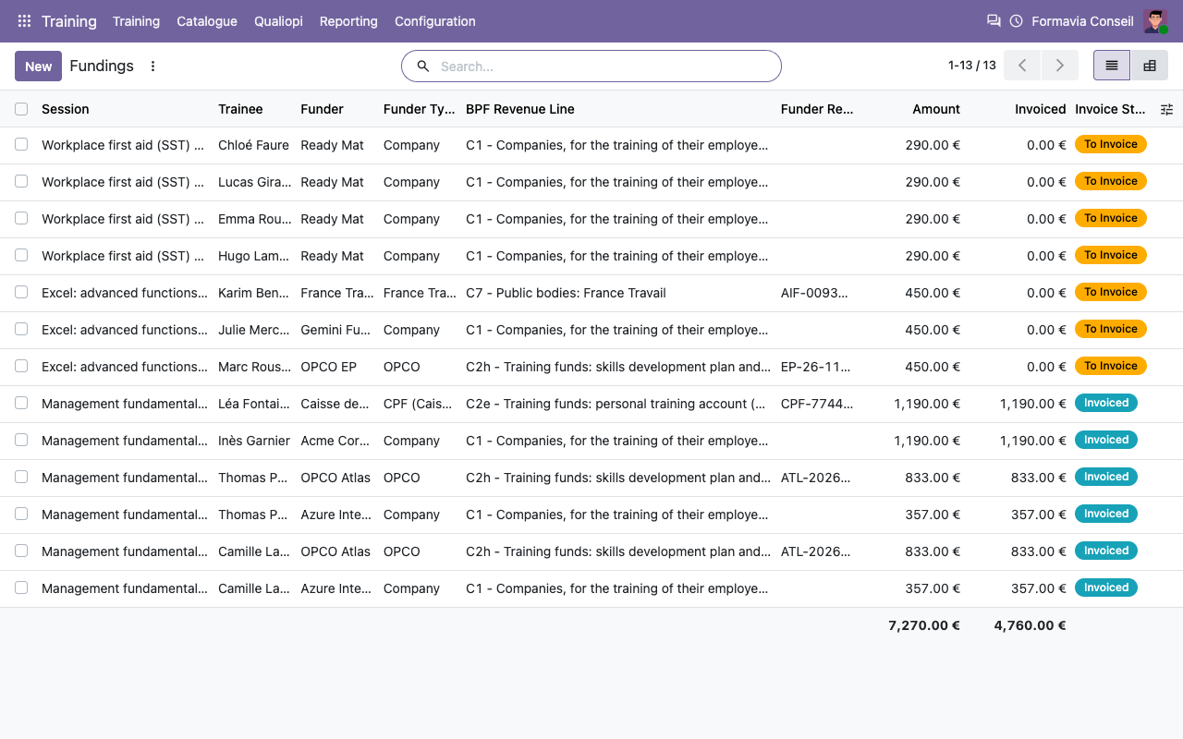The height and width of the screenshot is (739, 1183).
Task: Go to the previous page arrow
Action: 1022,66
